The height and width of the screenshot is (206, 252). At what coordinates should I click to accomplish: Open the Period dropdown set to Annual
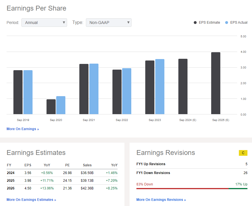[x=44, y=23]
